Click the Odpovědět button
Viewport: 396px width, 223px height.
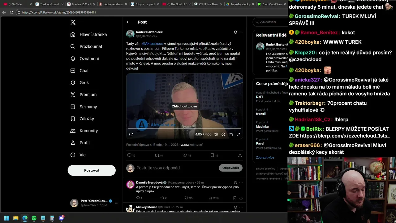[230, 168]
